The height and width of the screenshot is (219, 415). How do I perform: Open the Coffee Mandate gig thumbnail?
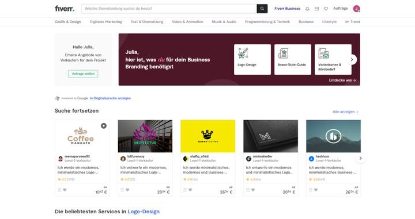(82, 136)
